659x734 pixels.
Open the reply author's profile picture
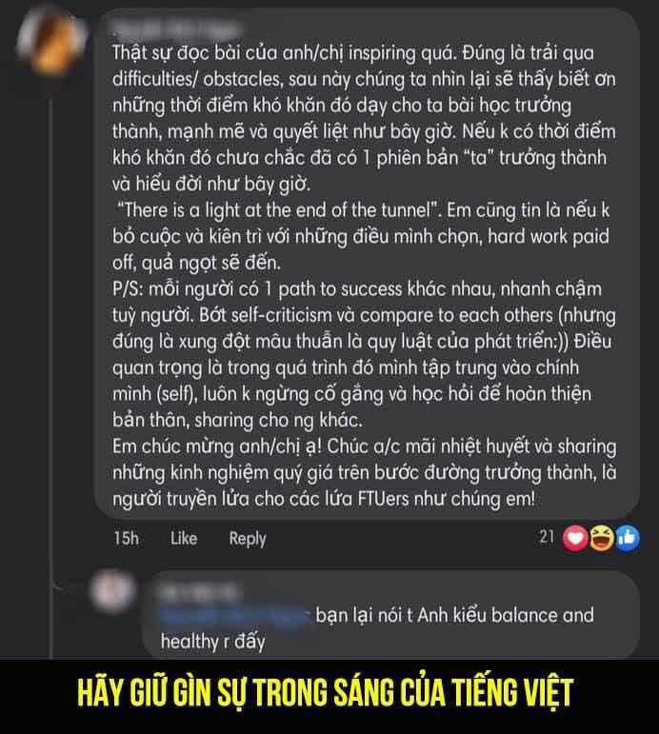(113, 591)
